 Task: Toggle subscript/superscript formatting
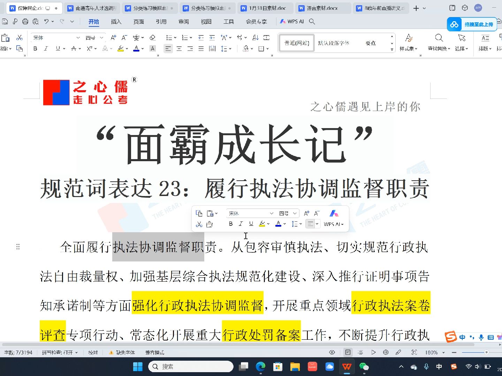[90, 48]
